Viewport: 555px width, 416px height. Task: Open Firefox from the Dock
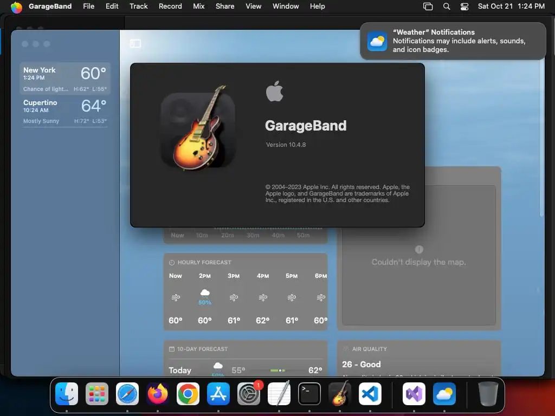[x=158, y=394]
